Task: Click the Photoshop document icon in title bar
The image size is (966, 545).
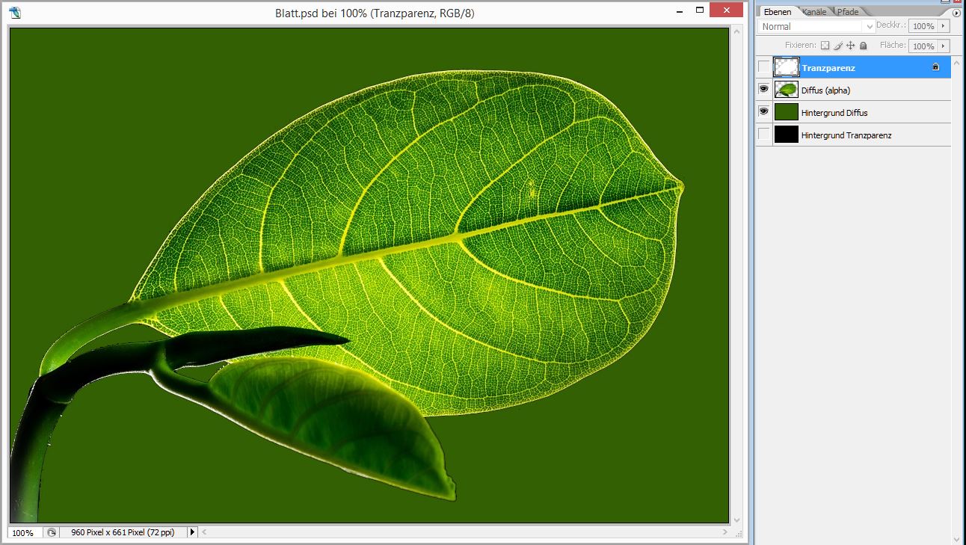Action: (15, 12)
